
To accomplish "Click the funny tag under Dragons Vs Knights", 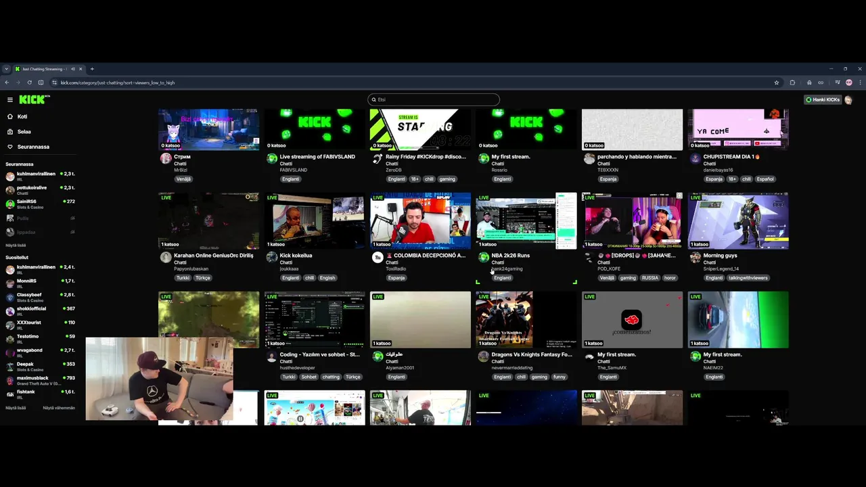I will click(x=559, y=377).
